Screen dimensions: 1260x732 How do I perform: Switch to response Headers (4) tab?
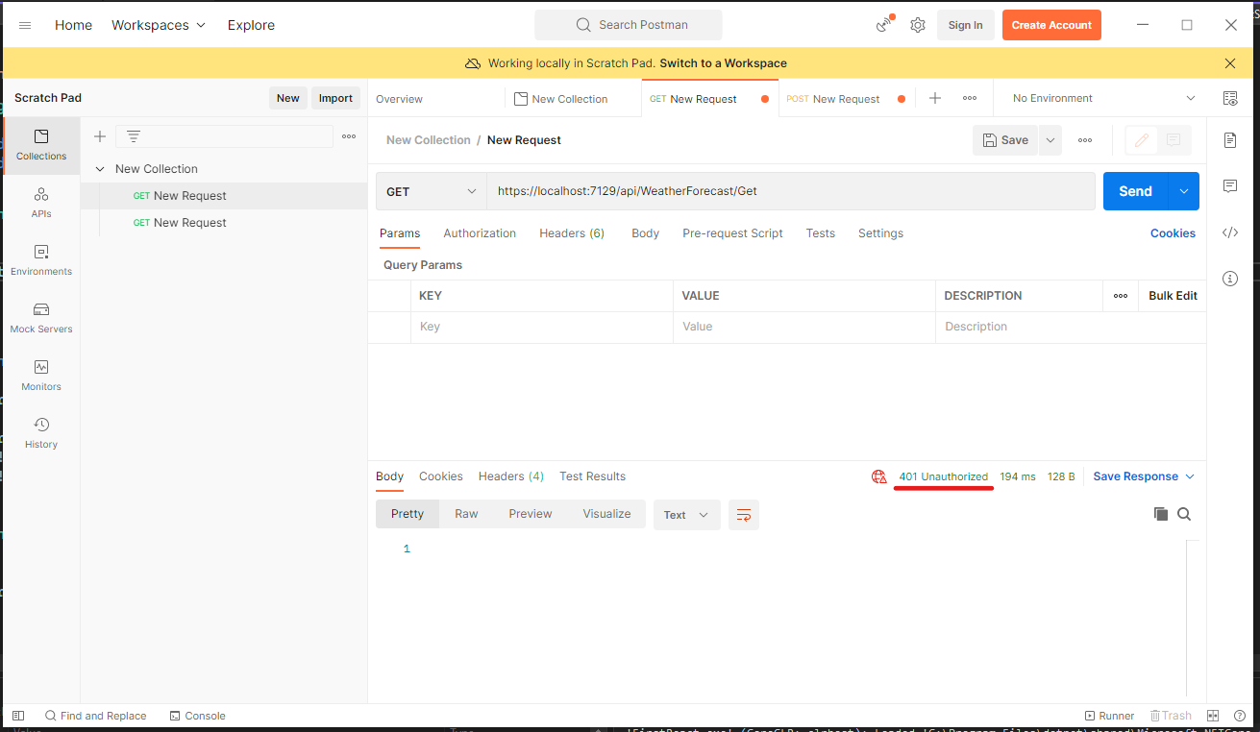point(511,476)
